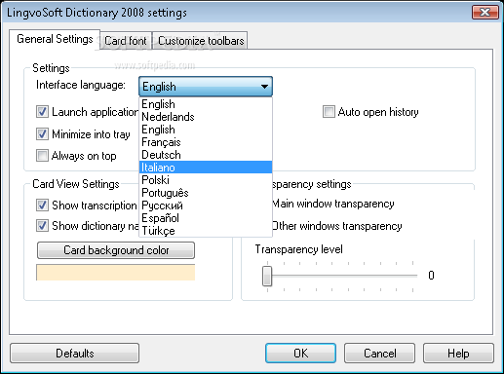
Task: Switch to the General Settings tab
Action: (x=55, y=39)
